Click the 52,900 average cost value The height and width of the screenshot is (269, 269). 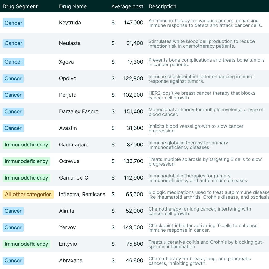click(134, 211)
